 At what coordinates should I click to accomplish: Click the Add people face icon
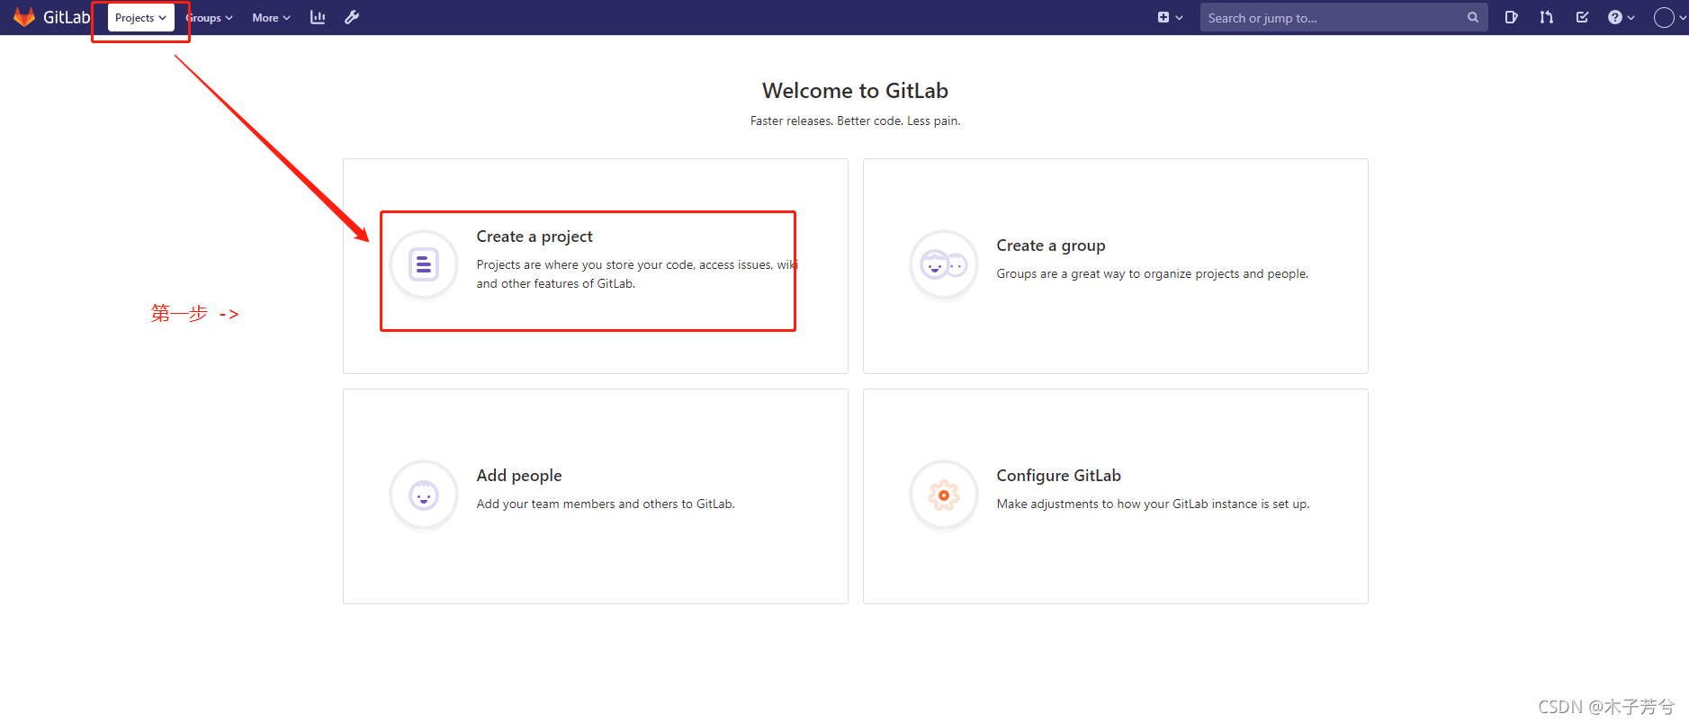click(x=424, y=495)
